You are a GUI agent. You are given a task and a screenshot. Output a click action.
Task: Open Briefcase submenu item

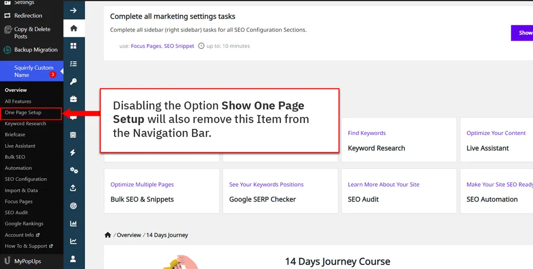15,134
